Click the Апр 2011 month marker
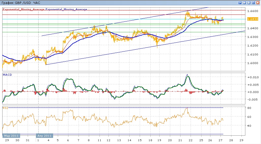Viewport: 261px width, 144px height. point(44,136)
